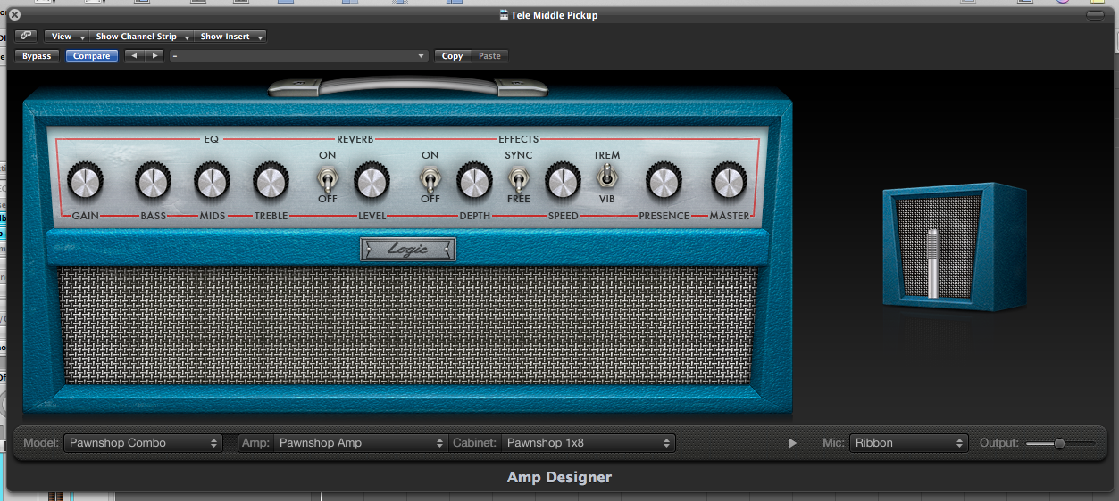The height and width of the screenshot is (501, 1119).
Task: Open the Show Insert menu
Action: pos(230,37)
